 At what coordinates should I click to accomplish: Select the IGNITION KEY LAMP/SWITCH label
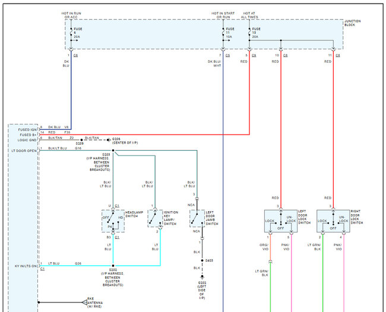pyautogui.click(x=171, y=218)
